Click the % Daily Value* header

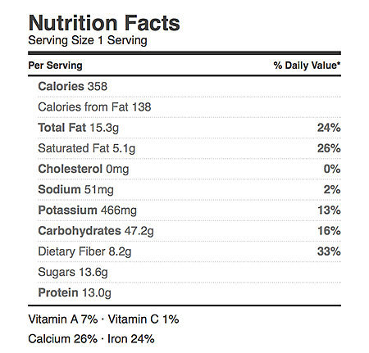point(307,66)
